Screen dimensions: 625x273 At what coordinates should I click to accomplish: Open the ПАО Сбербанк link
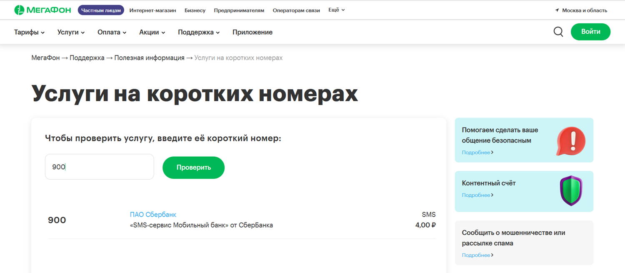[153, 215]
